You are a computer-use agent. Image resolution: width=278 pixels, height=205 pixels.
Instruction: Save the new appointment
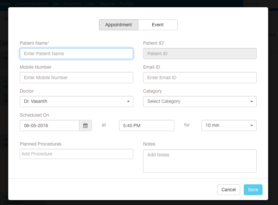pyautogui.click(x=253, y=190)
